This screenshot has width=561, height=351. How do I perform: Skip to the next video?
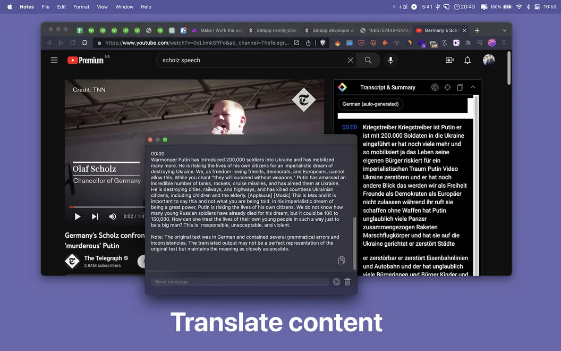point(95,216)
